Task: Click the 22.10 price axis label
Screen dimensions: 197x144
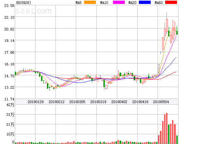Action: (9, 17)
